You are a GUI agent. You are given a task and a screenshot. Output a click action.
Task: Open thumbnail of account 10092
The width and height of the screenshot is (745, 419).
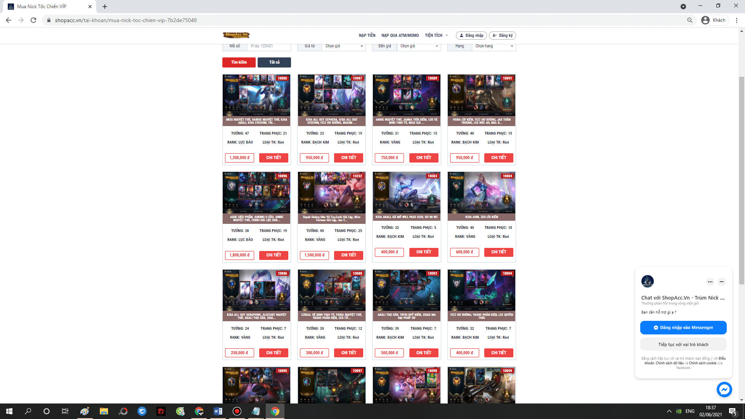[x=407, y=290]
